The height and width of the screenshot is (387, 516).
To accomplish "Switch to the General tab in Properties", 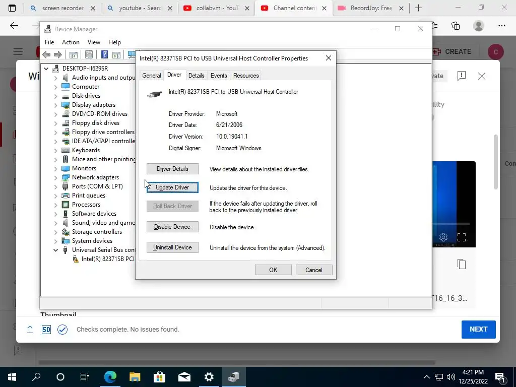I will pos(151,76).
